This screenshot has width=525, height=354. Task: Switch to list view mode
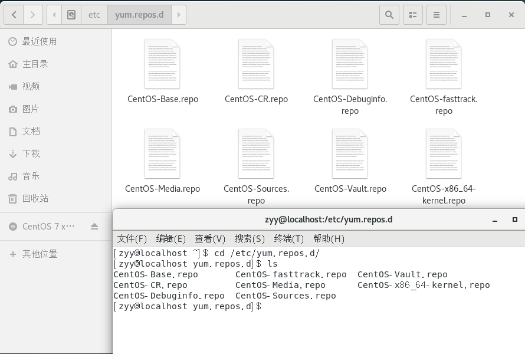413,15
